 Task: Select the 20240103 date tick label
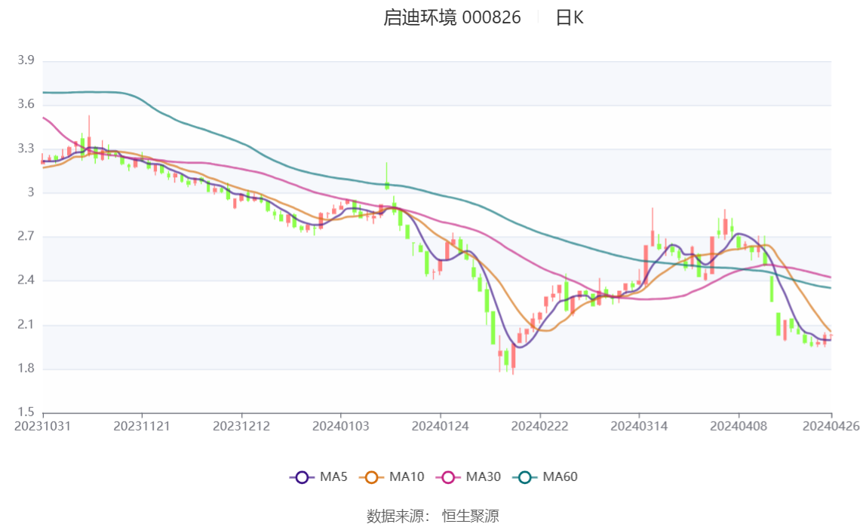click(x=341, y=427)
